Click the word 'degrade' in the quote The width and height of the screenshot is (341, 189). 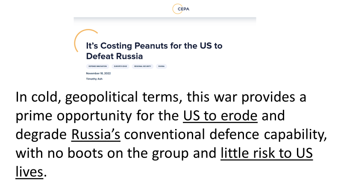pos(40,135)
